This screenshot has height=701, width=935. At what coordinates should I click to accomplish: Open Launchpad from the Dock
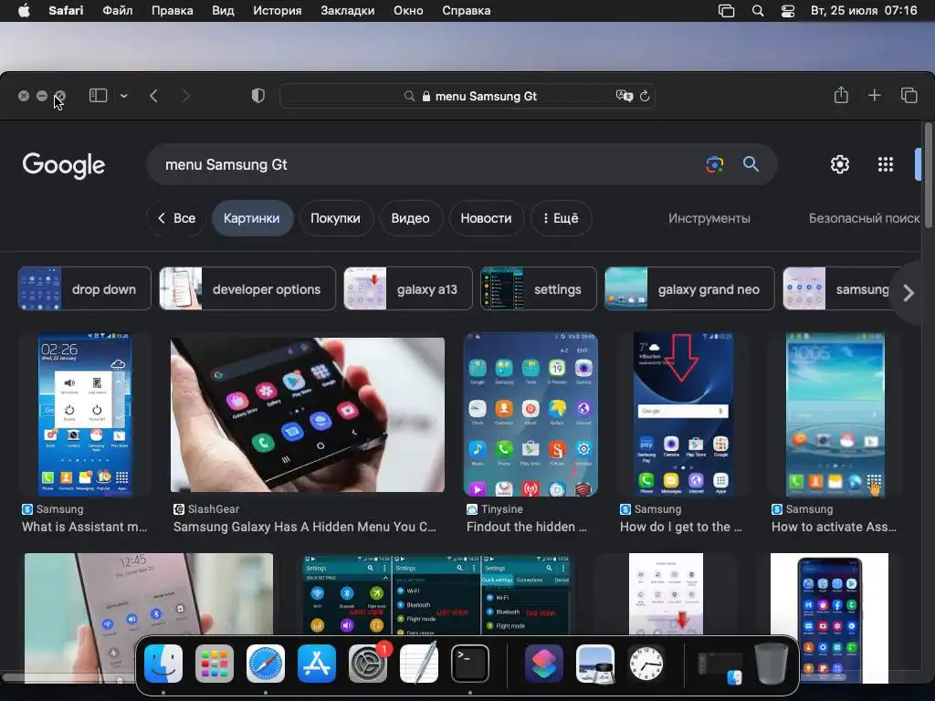coord(215,664)
